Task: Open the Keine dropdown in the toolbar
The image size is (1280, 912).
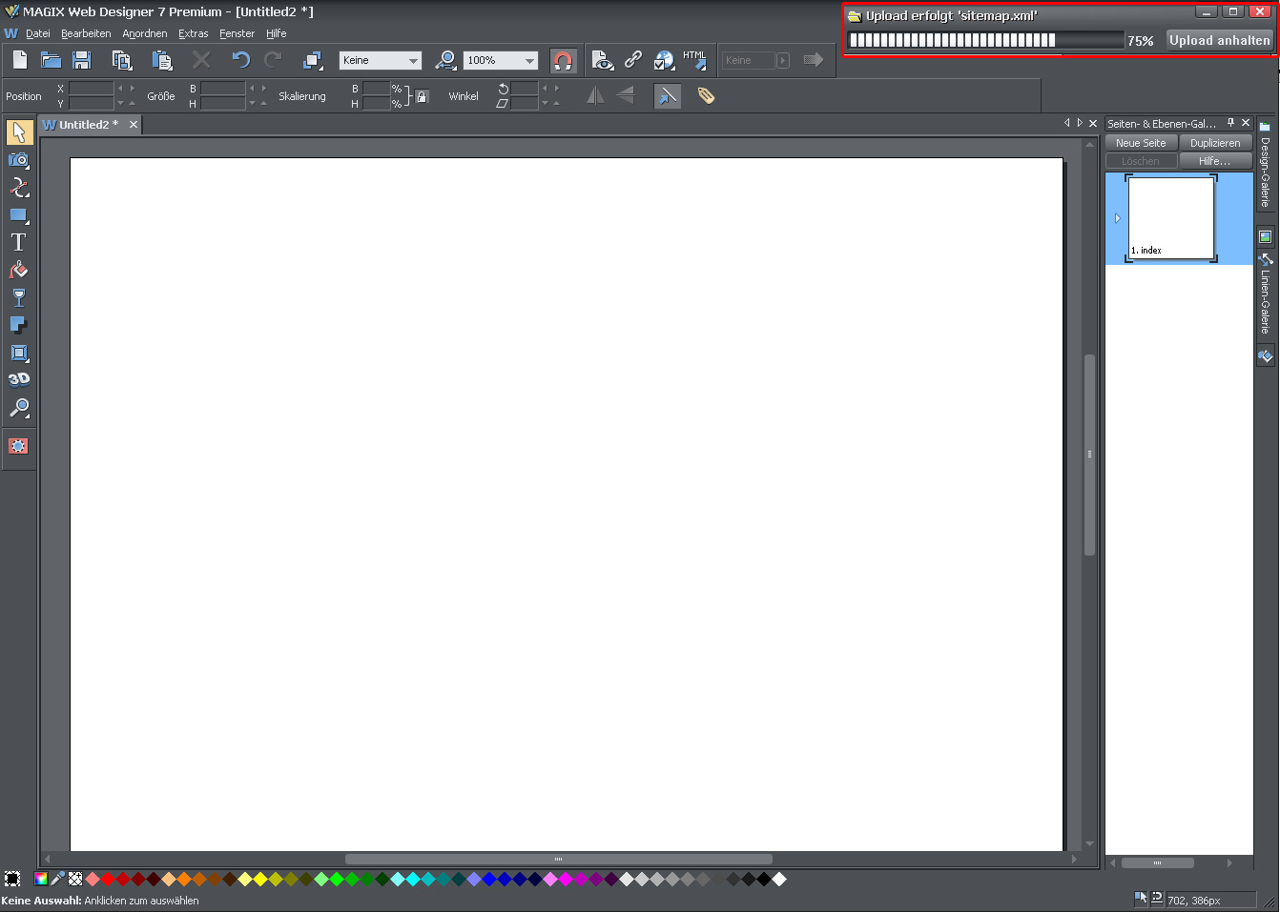Action: pyautogui.click(x=381, y=60)
